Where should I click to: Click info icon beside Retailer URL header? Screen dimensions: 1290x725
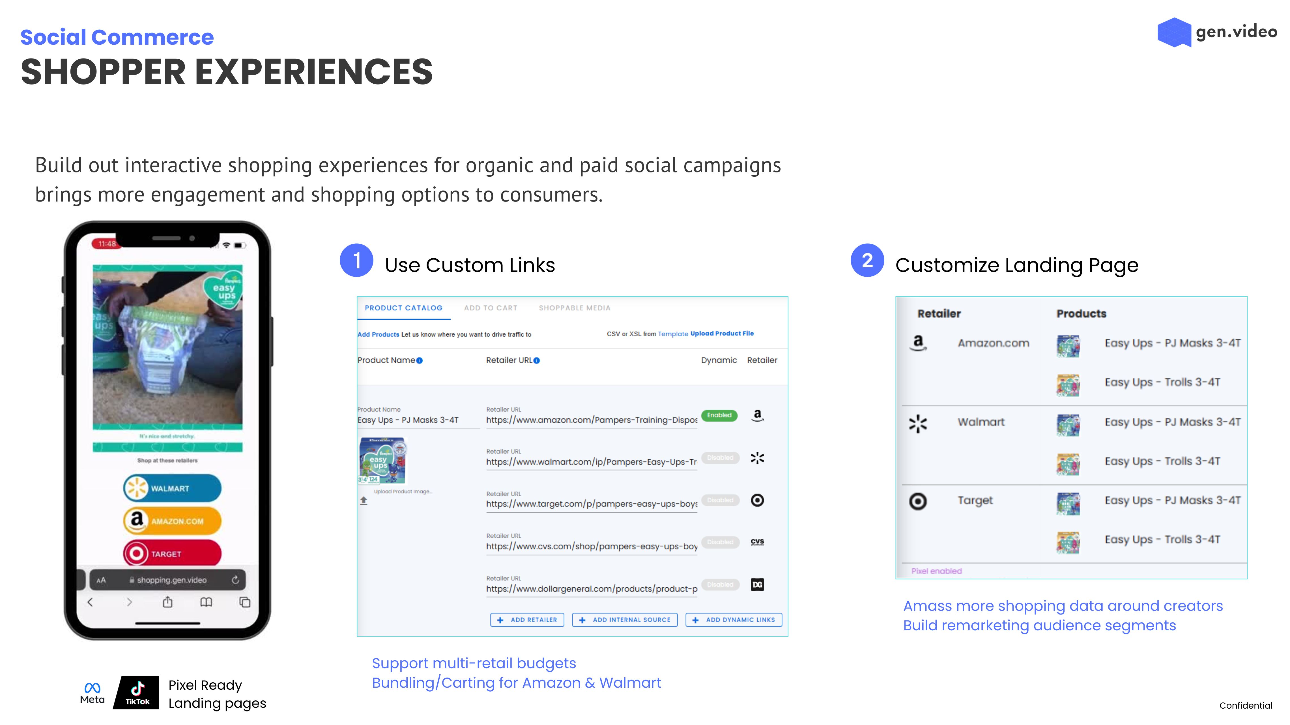tap(537, 360)
